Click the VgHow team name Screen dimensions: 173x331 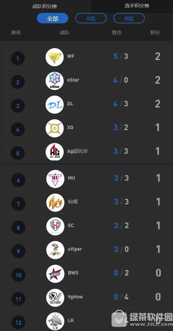[75, 297]
